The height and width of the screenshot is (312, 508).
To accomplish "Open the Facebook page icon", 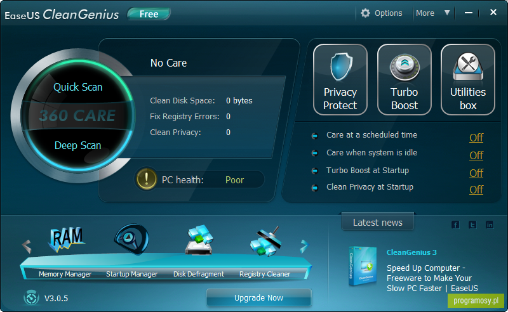I will click(455, 224).
